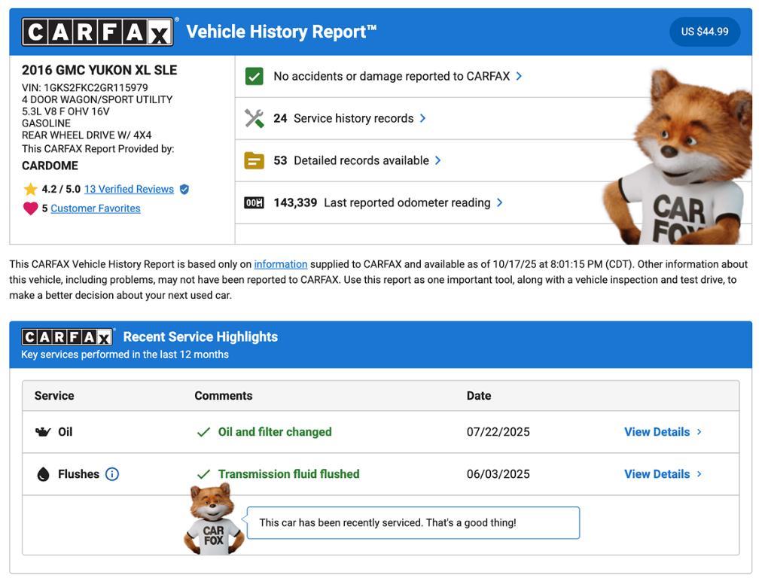Open the 13 Verified Reviews link
The height and width of the screenshot is (578, 765).
pos(129,190)
